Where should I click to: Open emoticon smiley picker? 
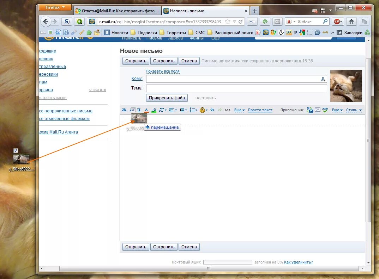tap(204, 110)
